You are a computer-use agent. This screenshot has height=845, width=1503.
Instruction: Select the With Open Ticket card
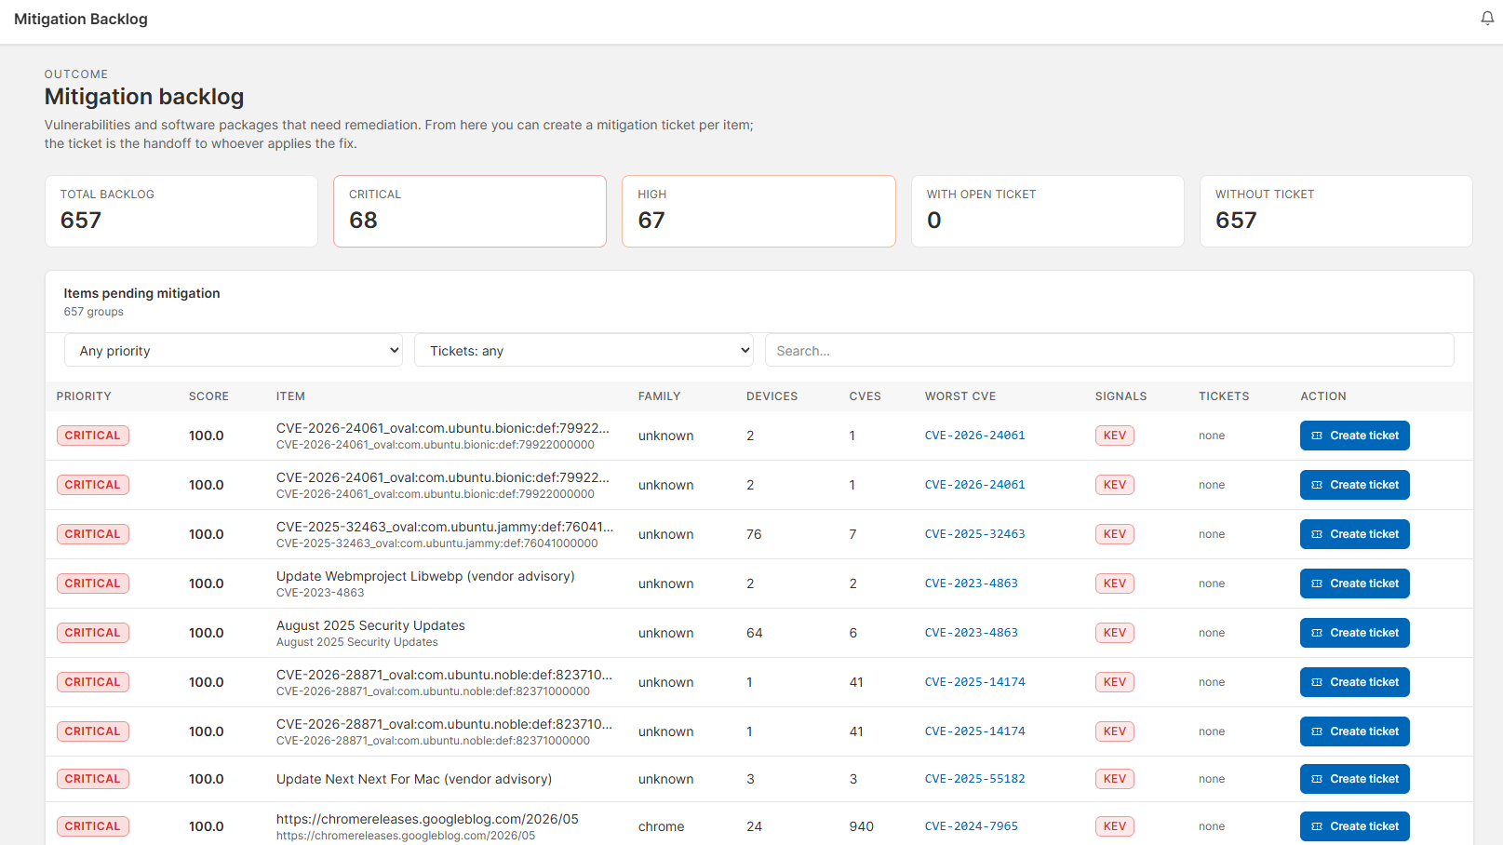pyautogui.click(x=1048, y=211)
